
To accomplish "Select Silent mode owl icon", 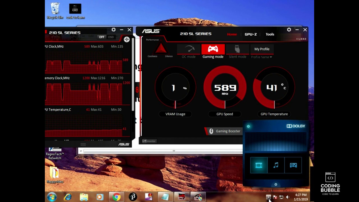I will click(237, 49).
